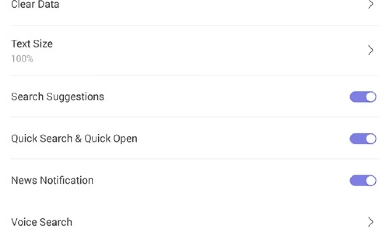Expand Text Size using its arrow

(x=371, y=51)
